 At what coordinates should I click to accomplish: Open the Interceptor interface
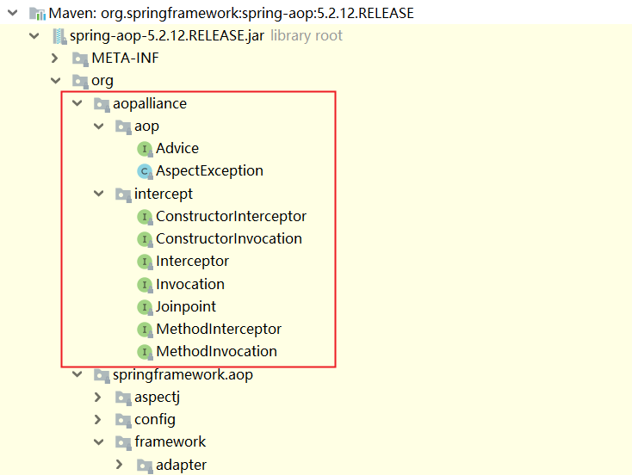193,262
